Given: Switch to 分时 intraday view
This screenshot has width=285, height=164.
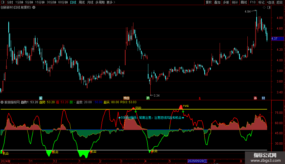Looking at the screenshot, I should click(10, 2).
